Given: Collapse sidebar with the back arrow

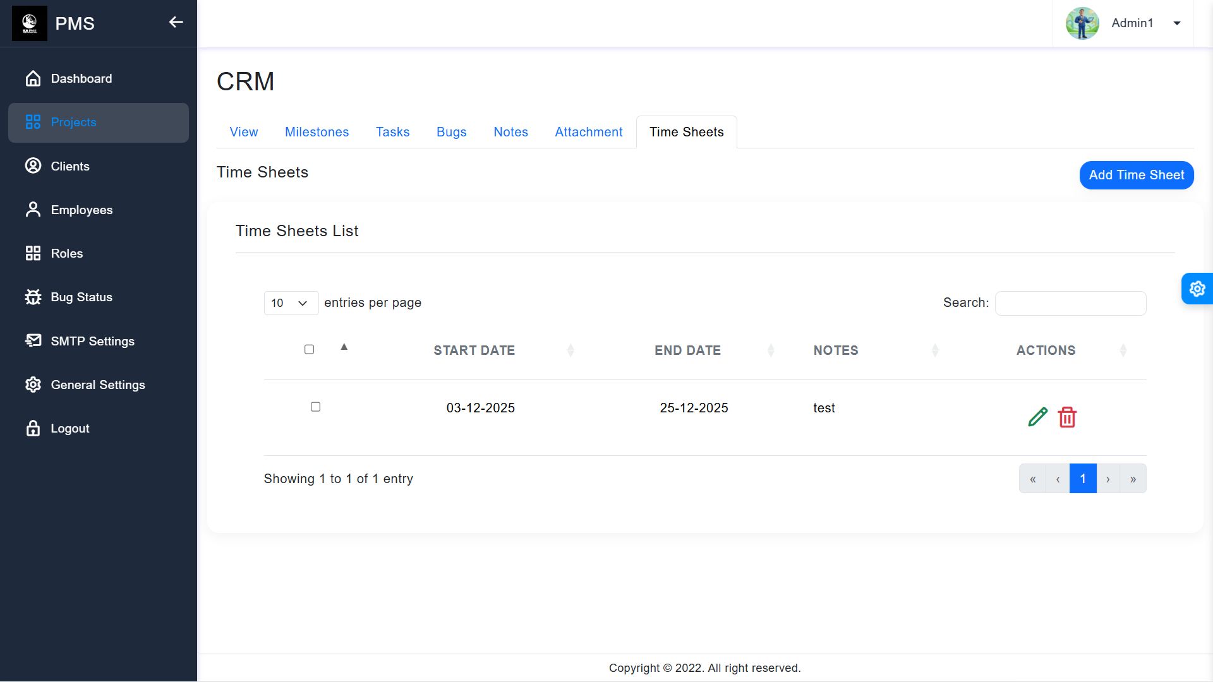Looking at the screenshot, I should 176,23.
